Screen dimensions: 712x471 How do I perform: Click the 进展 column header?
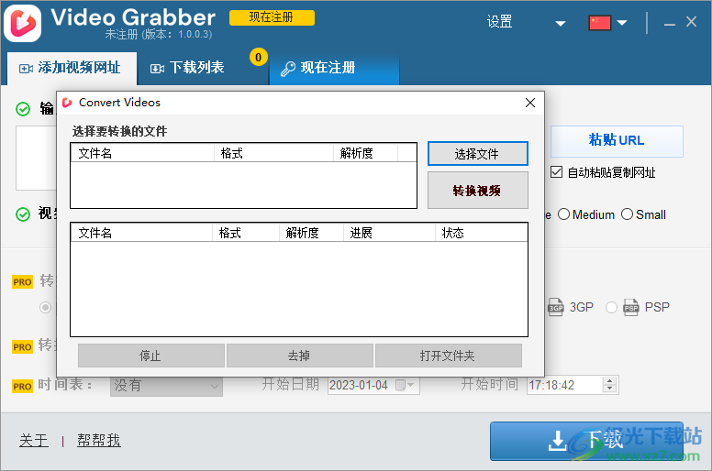point(389,233)
